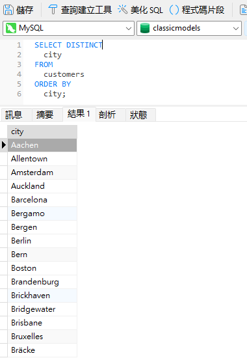Select the Bern cell
Viewport: 247px width, 360px height.
[42, 255]
